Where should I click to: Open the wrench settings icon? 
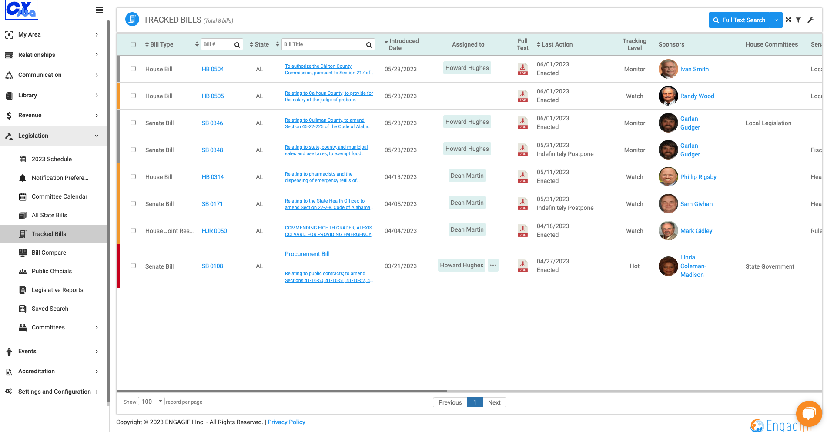click(810, 20)
